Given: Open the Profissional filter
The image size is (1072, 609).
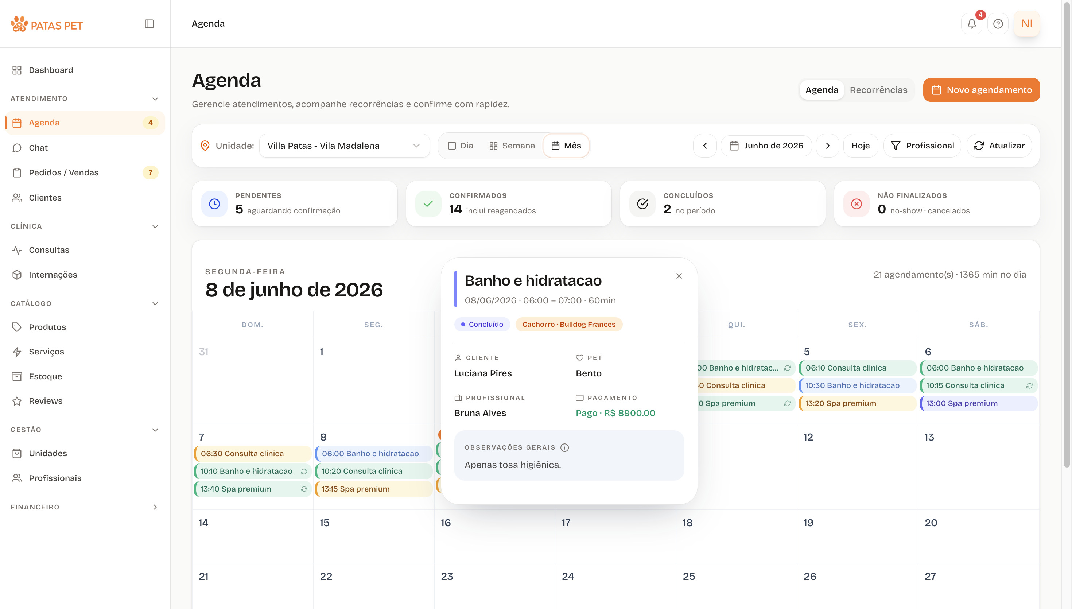Looking at the screenshot, I should click(923, 146).
